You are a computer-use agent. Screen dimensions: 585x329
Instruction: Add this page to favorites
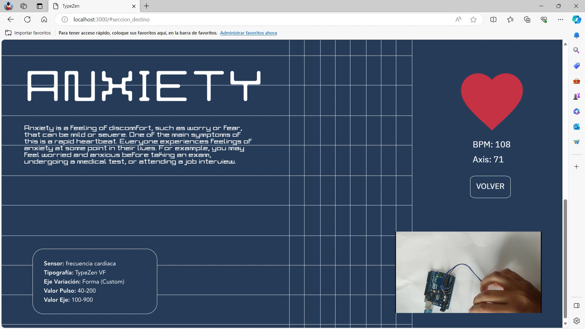(473, 19)
